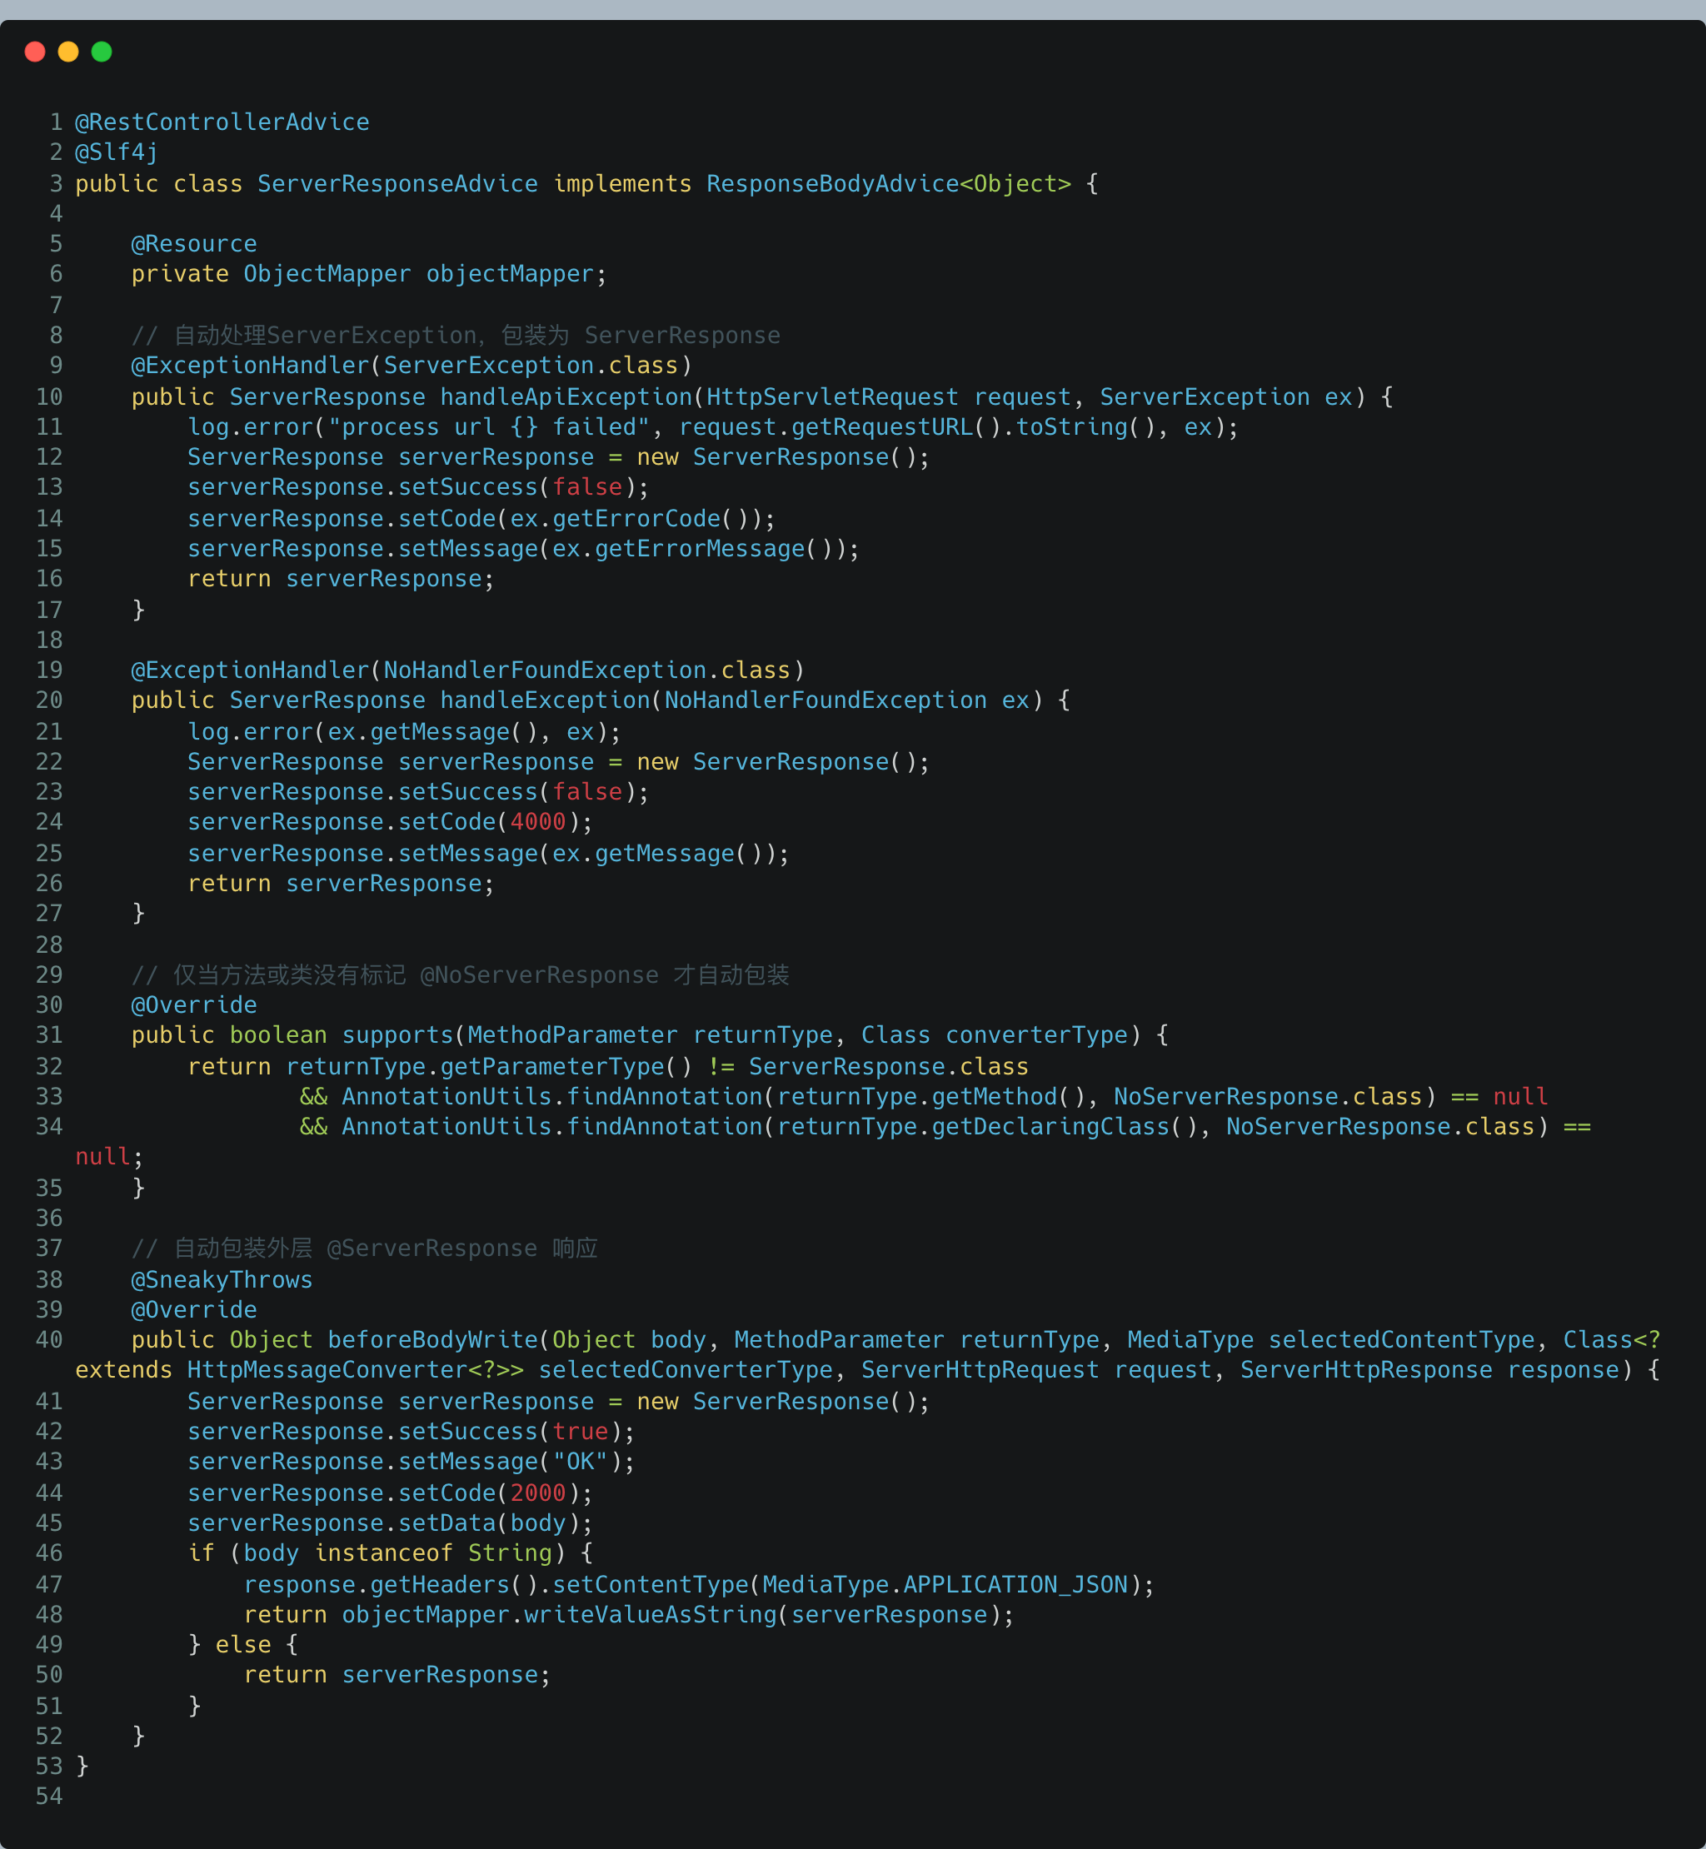
Task: Click line number 53 in the gutter
Action: tap(49, 1766)
